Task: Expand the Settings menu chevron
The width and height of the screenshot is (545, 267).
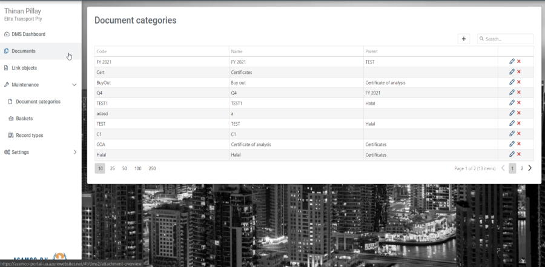Action: point(75,152)
